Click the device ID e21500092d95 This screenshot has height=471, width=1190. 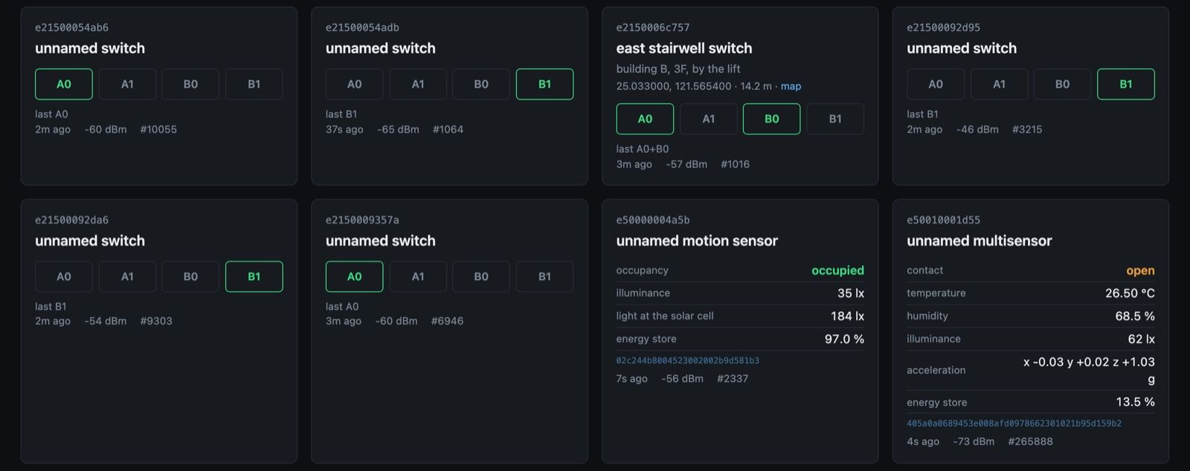pos(943,27)
